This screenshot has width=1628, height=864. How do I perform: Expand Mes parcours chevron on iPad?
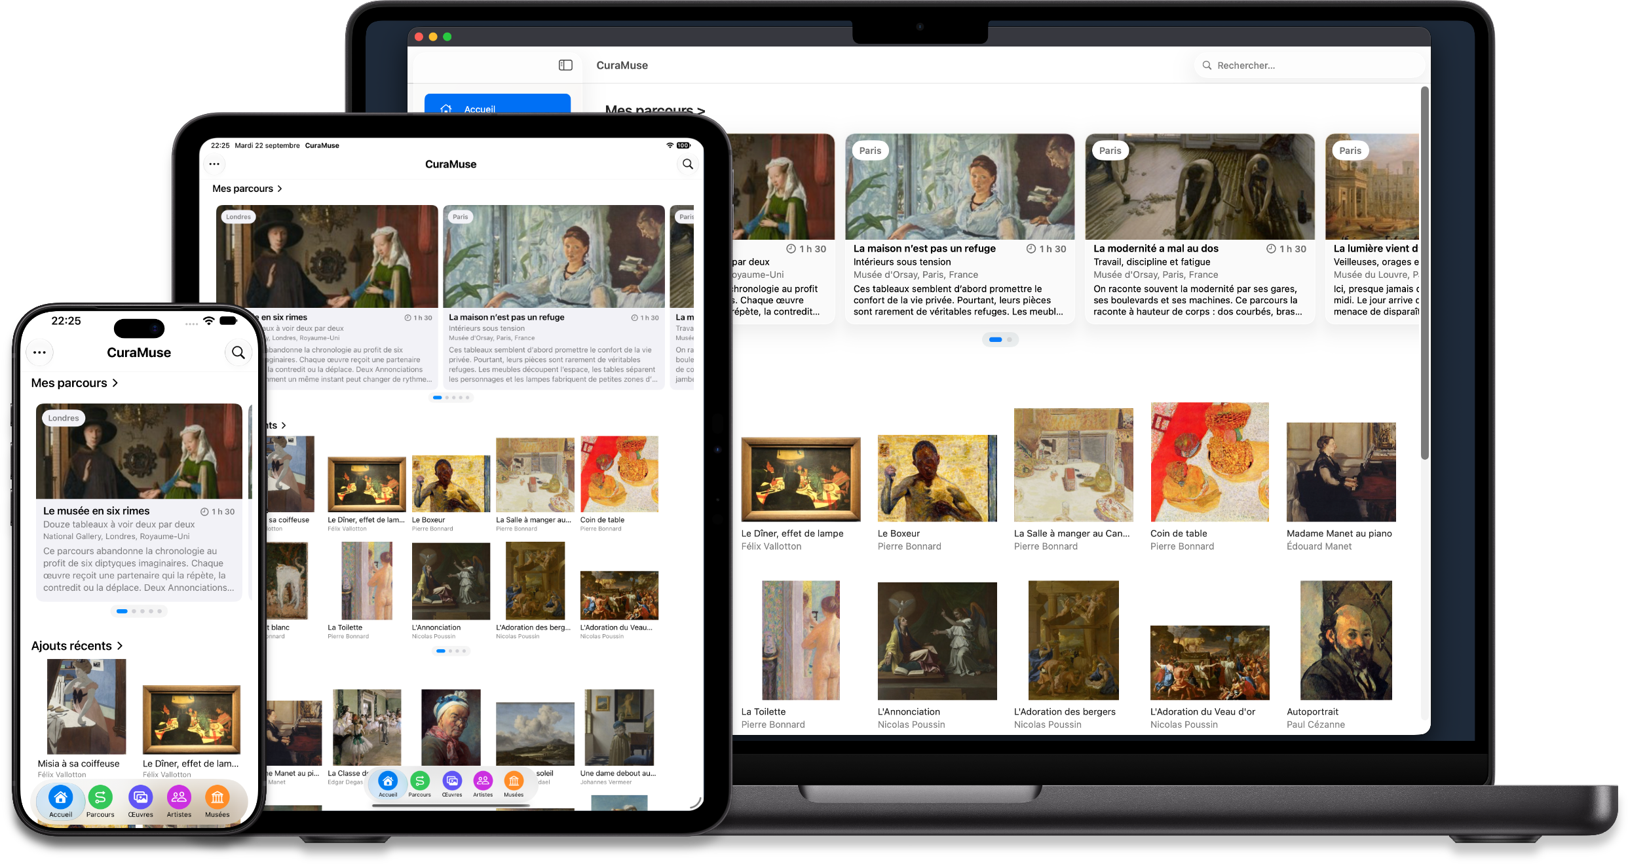[x=280, y=189]
